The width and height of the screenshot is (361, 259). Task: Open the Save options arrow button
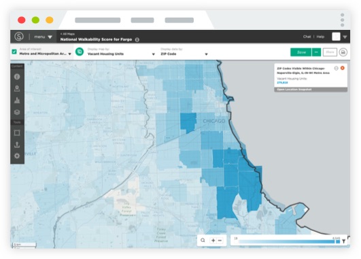point(316,52)
